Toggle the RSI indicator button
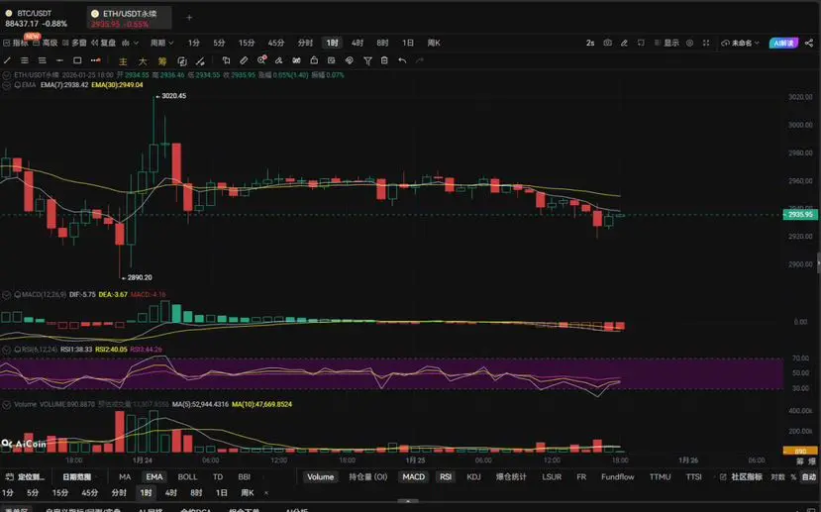Viewport: 821px width, 512px height. 446,477
